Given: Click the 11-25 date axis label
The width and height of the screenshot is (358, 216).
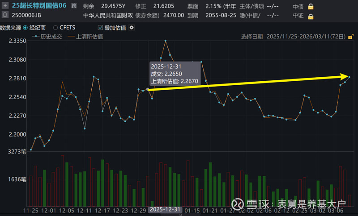Looking at the screenshot, I should click(x=30, y=211).
